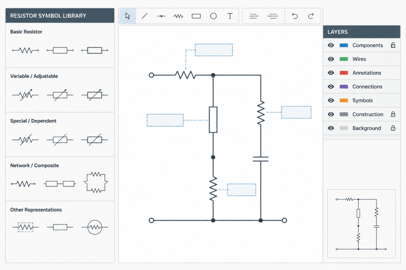Select the Symbols layer name

362,100
